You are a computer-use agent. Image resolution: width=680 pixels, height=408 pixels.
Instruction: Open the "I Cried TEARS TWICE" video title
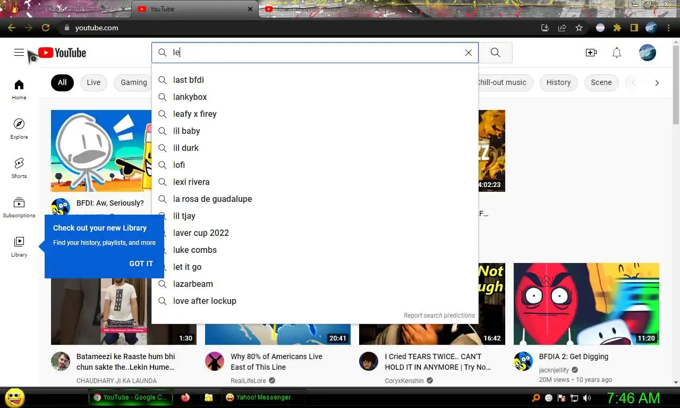(x=438, y=362)
